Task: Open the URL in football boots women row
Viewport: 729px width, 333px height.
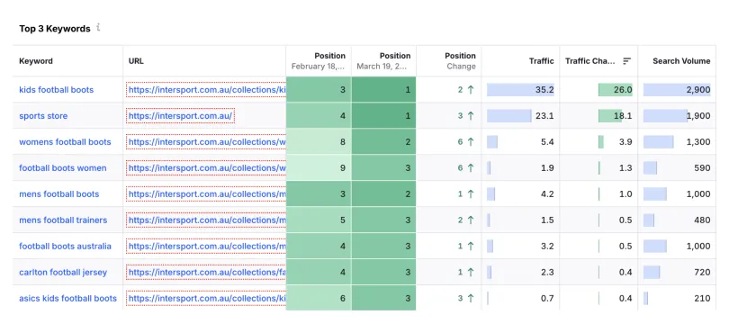Action: (x=206, y=168)
